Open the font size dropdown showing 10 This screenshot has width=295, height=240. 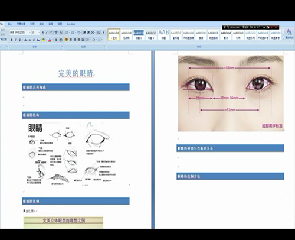[39, 33]
